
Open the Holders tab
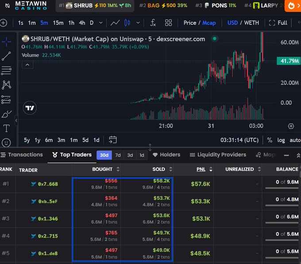166,155
